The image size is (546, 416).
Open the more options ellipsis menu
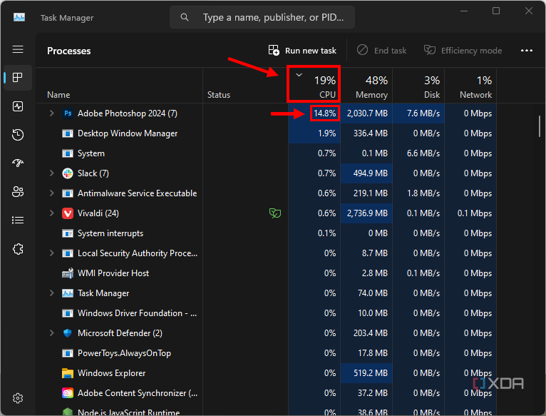(x=527, y=51)
